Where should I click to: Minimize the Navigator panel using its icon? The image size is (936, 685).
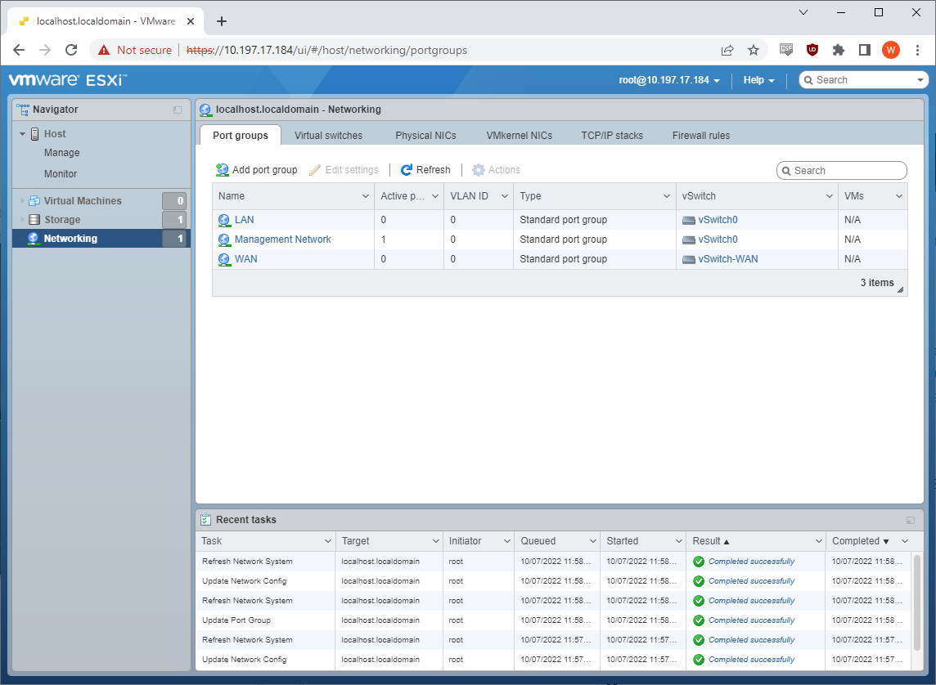point(178,110)
